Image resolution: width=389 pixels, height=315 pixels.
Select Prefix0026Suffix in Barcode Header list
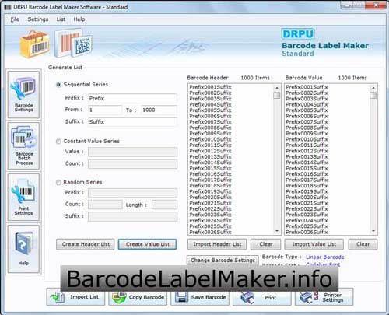[x=210, y=232]
